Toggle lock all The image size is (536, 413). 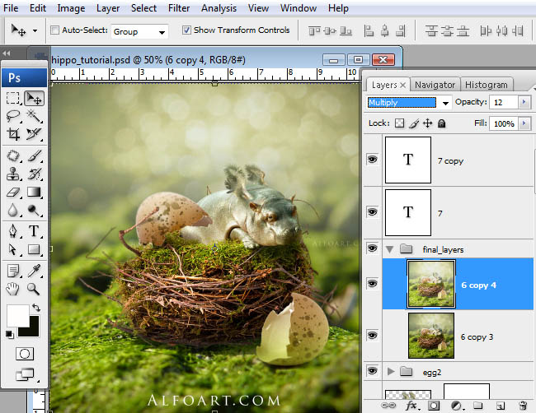tap(442, 123)
